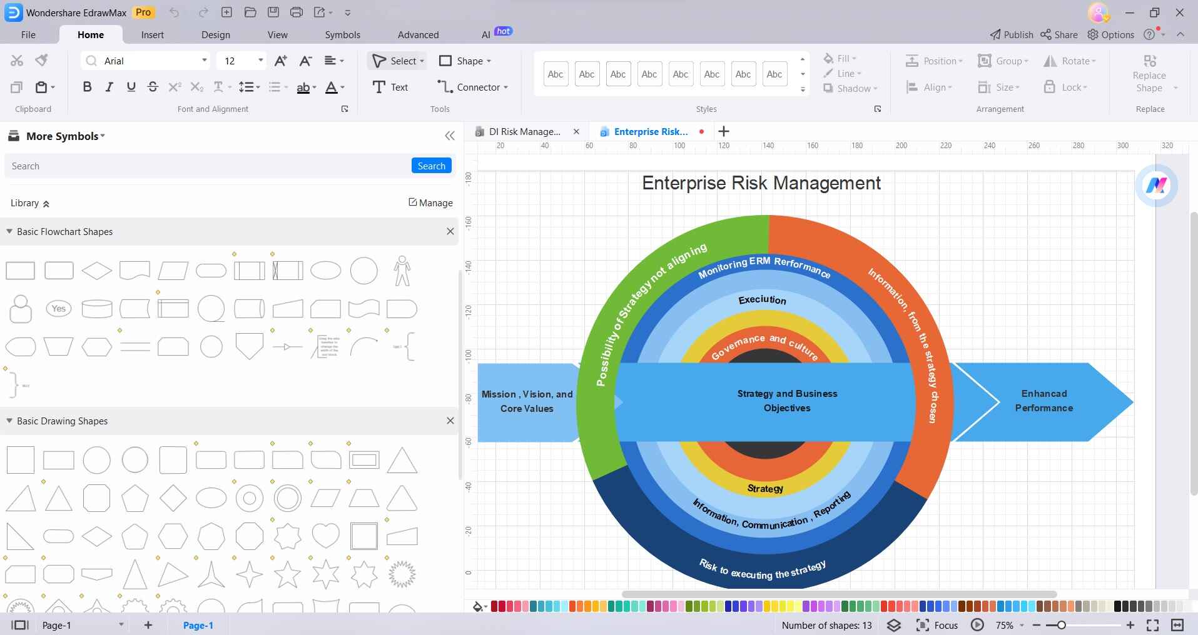The image size is (1198, 635).
Task: Toggle Superscript formatting
Action: 175,87
